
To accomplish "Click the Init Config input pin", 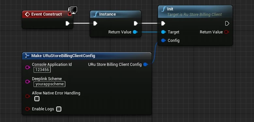I will pos(164,41).
